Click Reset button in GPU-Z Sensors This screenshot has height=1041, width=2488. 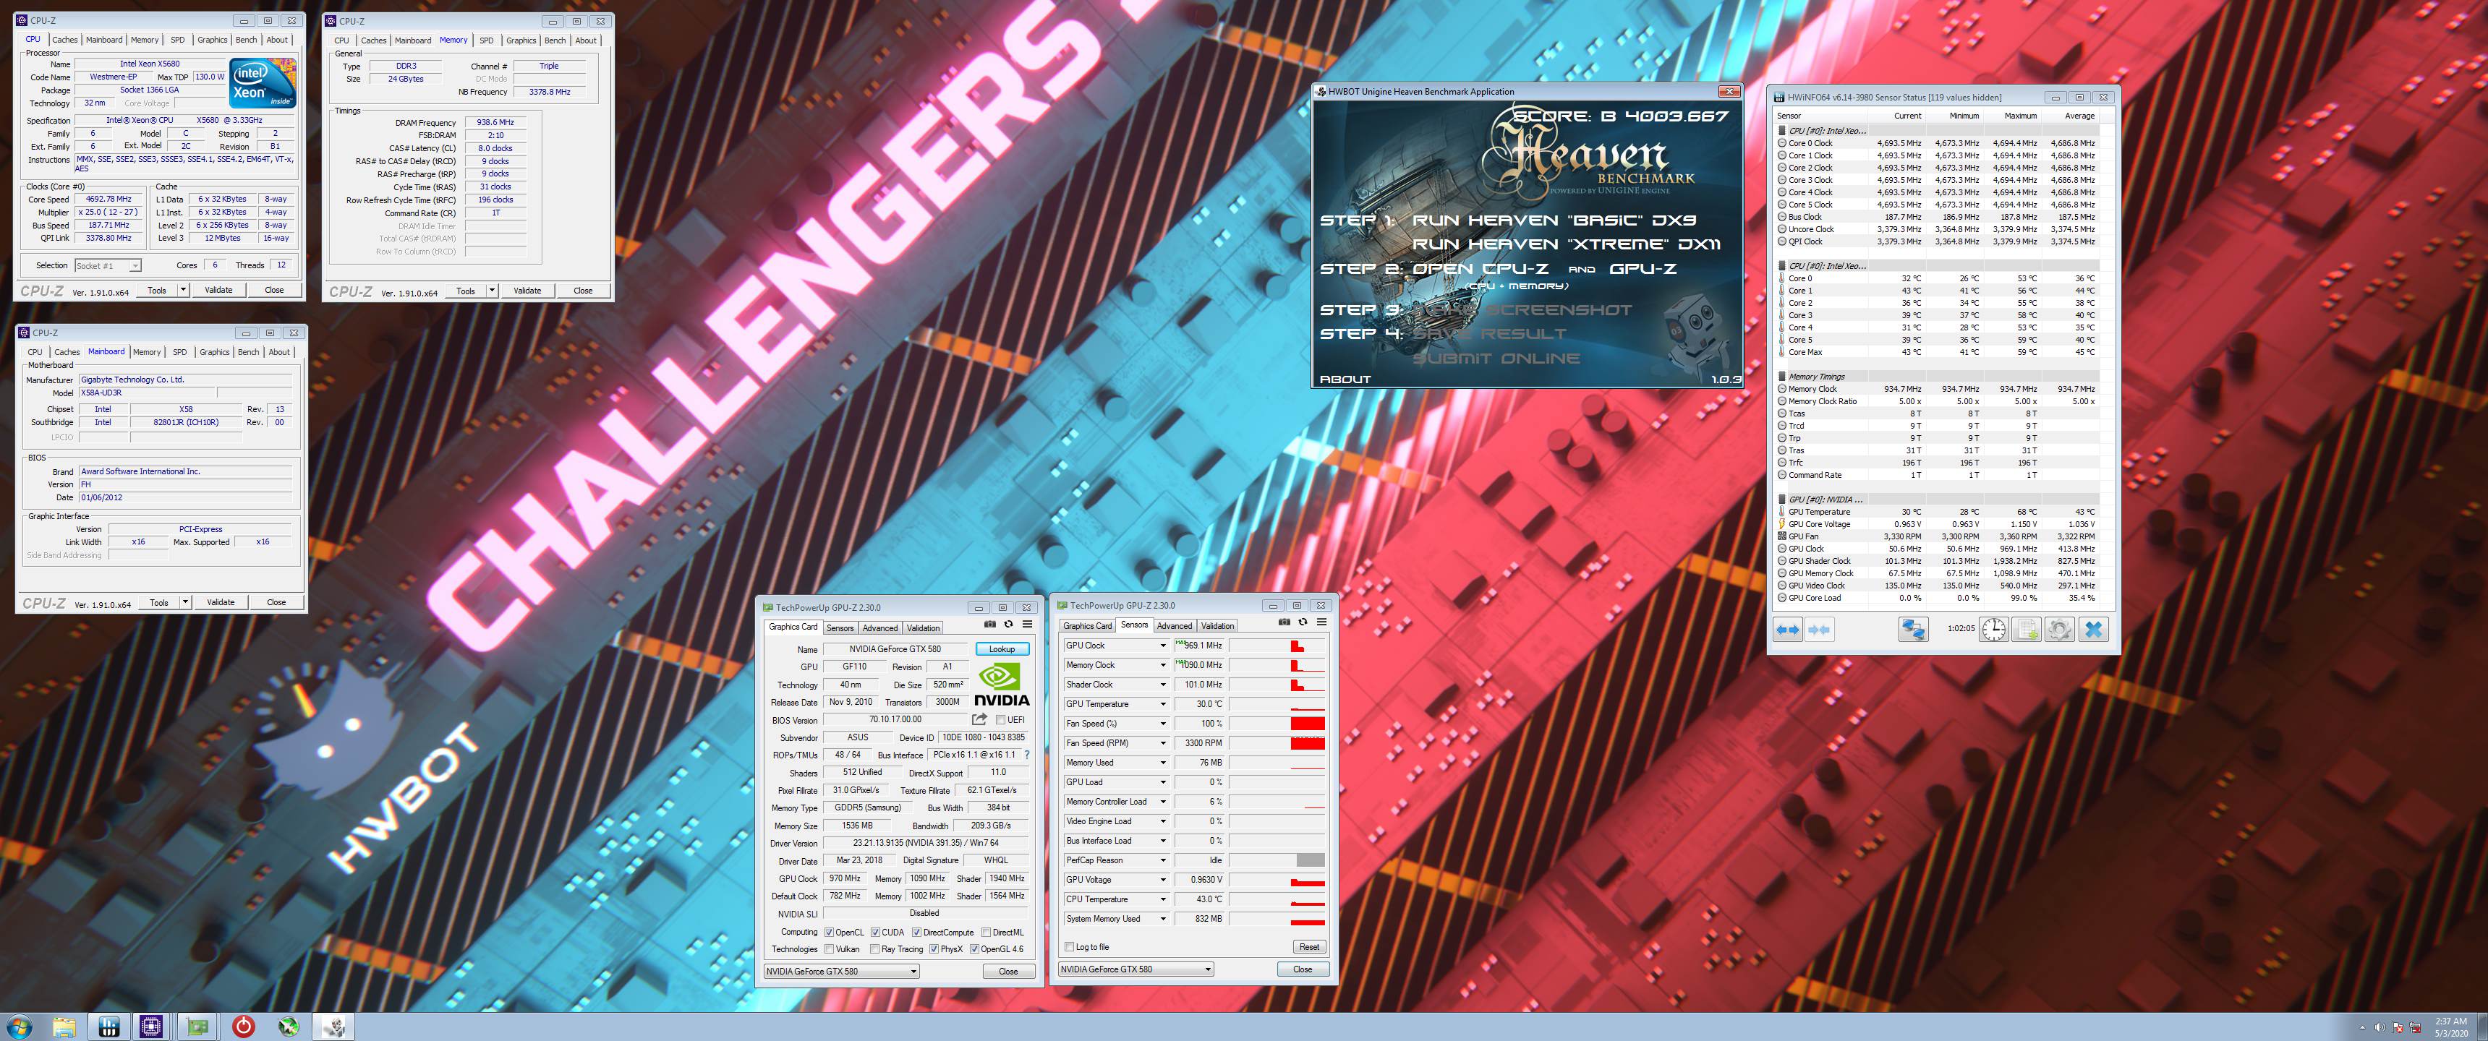[1308, 946]
